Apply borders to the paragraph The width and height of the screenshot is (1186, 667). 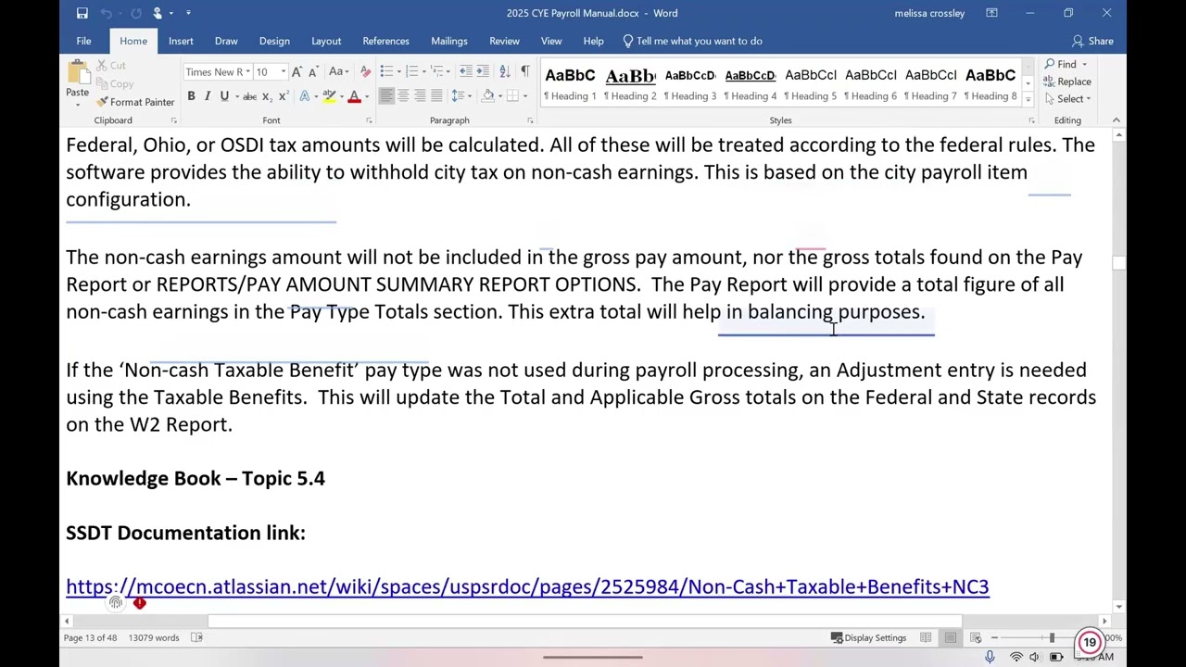tap(511, 96)
